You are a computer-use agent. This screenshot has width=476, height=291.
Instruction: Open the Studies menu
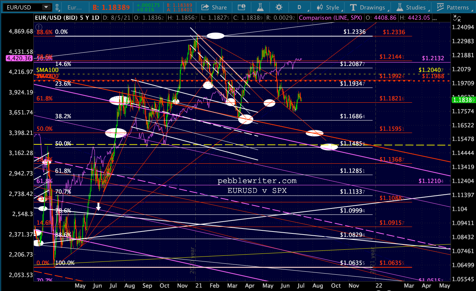411,7
